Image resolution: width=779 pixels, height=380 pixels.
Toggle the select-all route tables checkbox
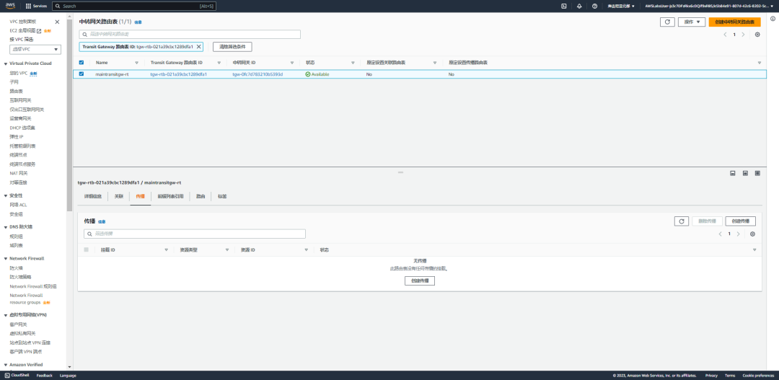tap(82, 63)
